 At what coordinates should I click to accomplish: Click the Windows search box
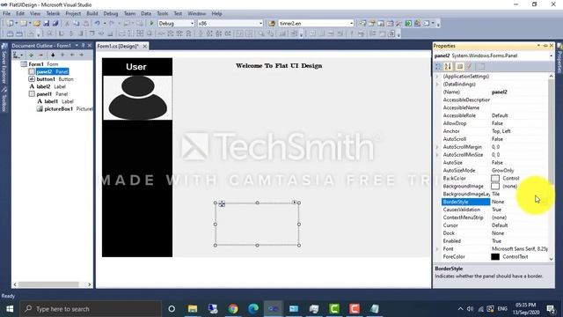point(91,309)
